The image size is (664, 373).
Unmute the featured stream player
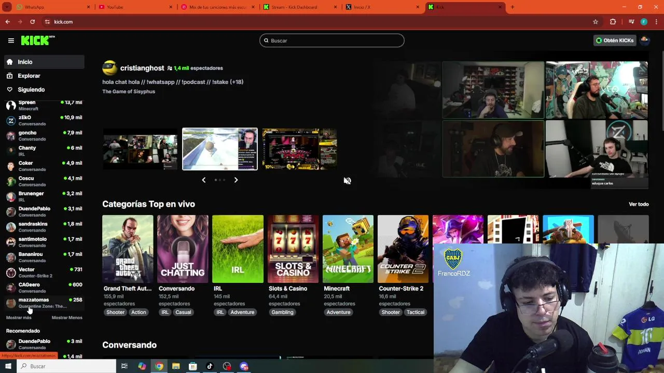pyautogui.click(x=347, y=181)
